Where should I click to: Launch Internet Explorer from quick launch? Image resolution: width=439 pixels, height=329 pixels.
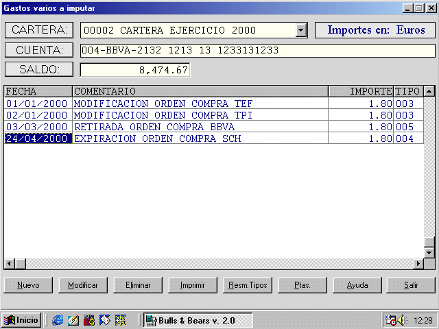[58, 320]
